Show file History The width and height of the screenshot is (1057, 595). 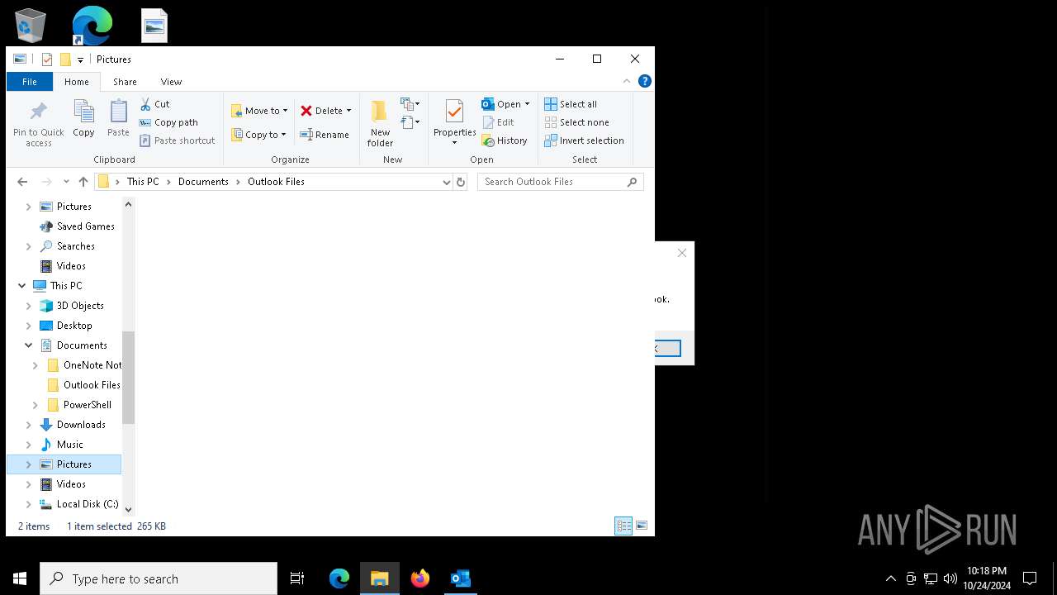(x=505, y=140)
